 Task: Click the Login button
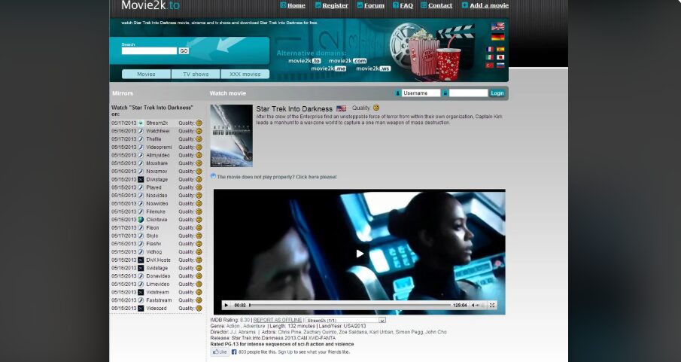tap(497, 93)
